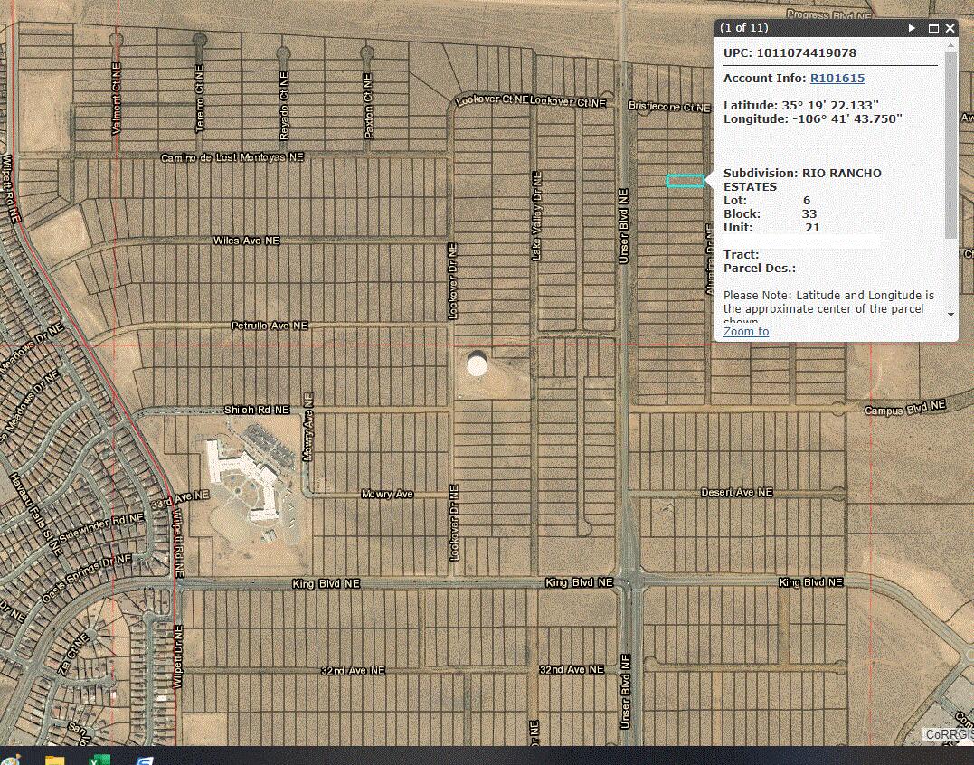974x765 pixels.
Task: Open account R101615 link
Action: (x=837, y=79)
